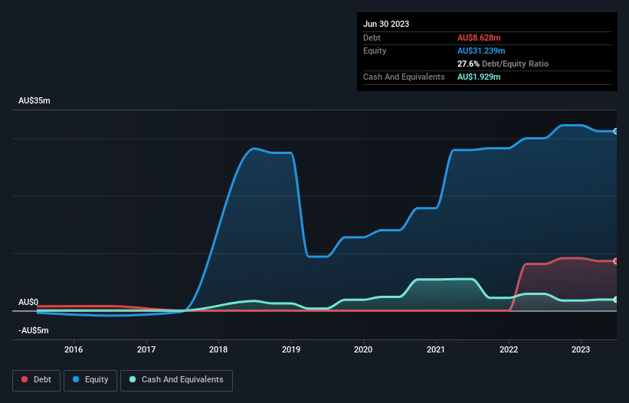Select the blue Equity endpoint marker
629x403 pixels.
click(615, 131)
